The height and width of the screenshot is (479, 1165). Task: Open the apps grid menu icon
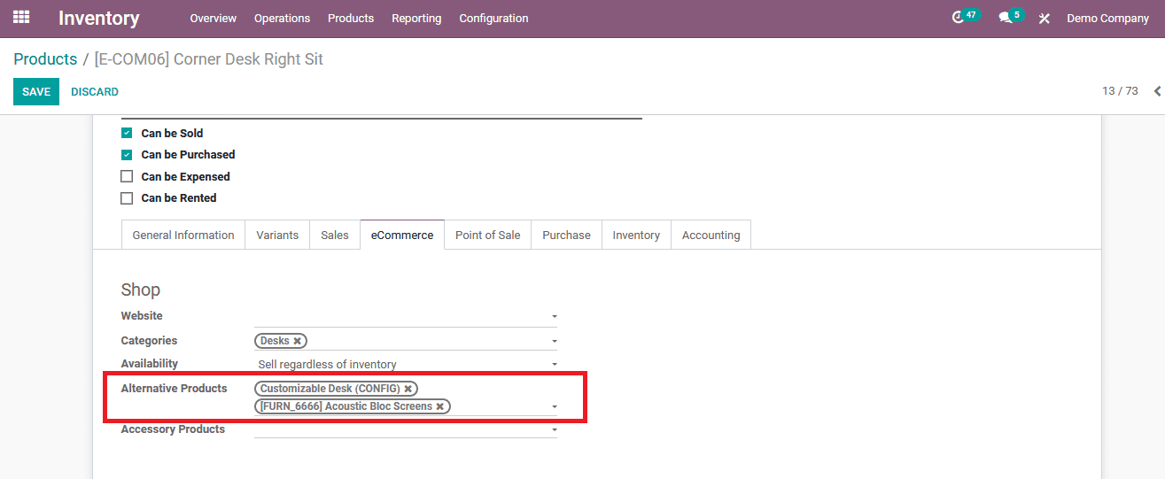(21, 18)
